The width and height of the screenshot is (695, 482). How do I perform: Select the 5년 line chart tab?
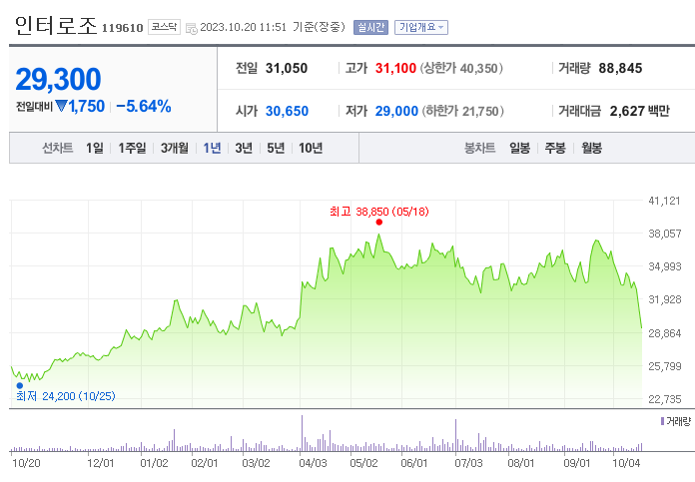click(276, 148)
